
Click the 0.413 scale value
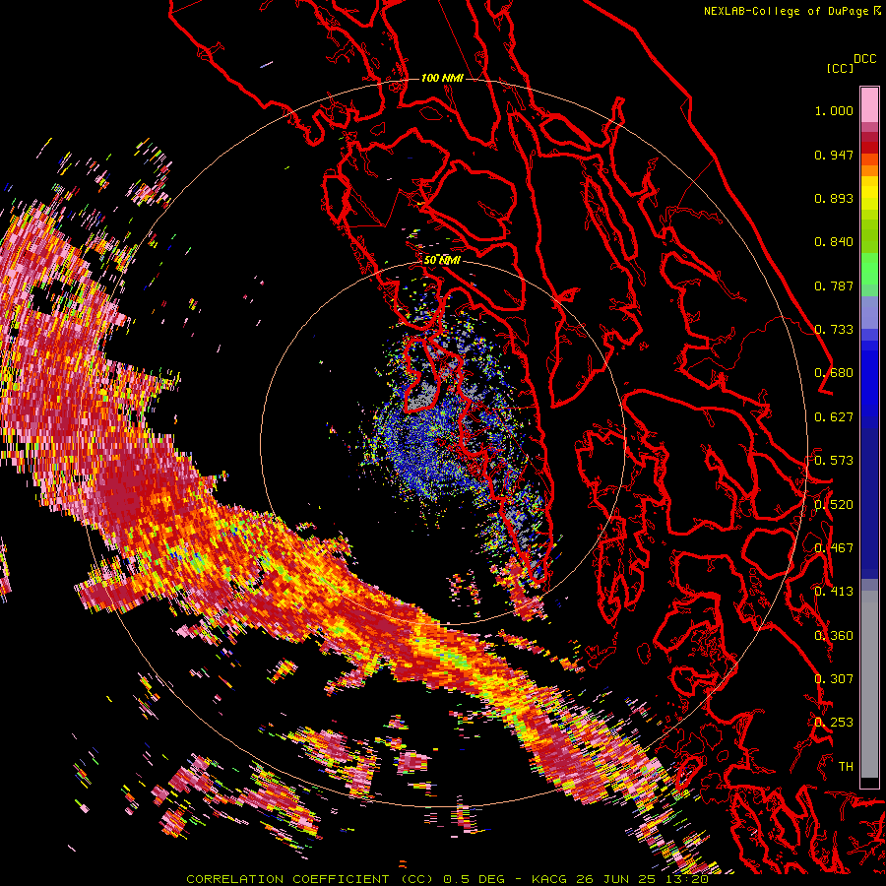834,592
